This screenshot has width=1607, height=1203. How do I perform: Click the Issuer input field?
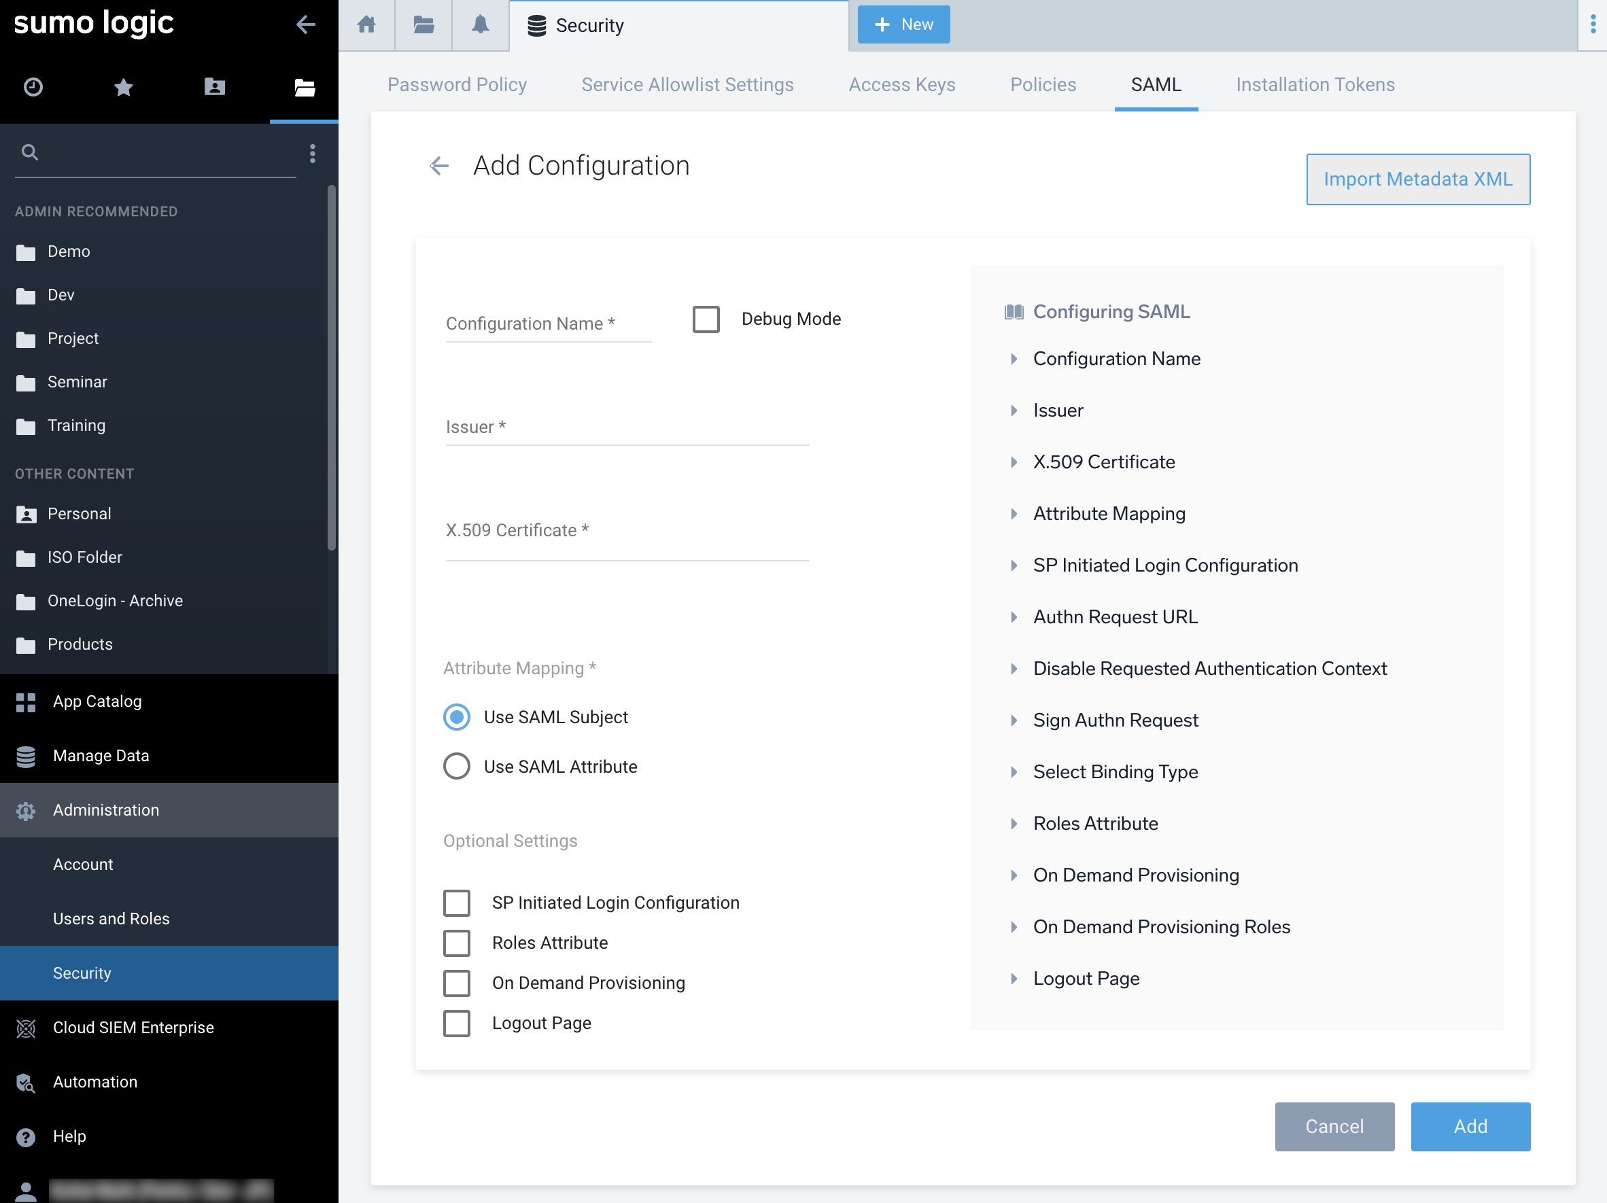pos(627,427)
